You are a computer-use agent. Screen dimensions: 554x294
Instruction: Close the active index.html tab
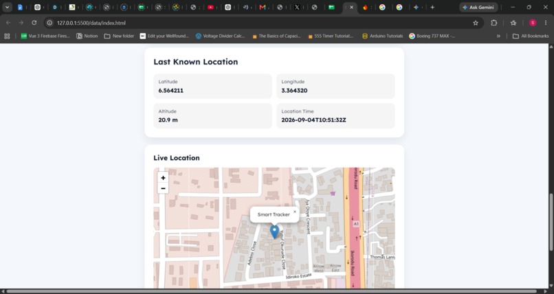351,7
